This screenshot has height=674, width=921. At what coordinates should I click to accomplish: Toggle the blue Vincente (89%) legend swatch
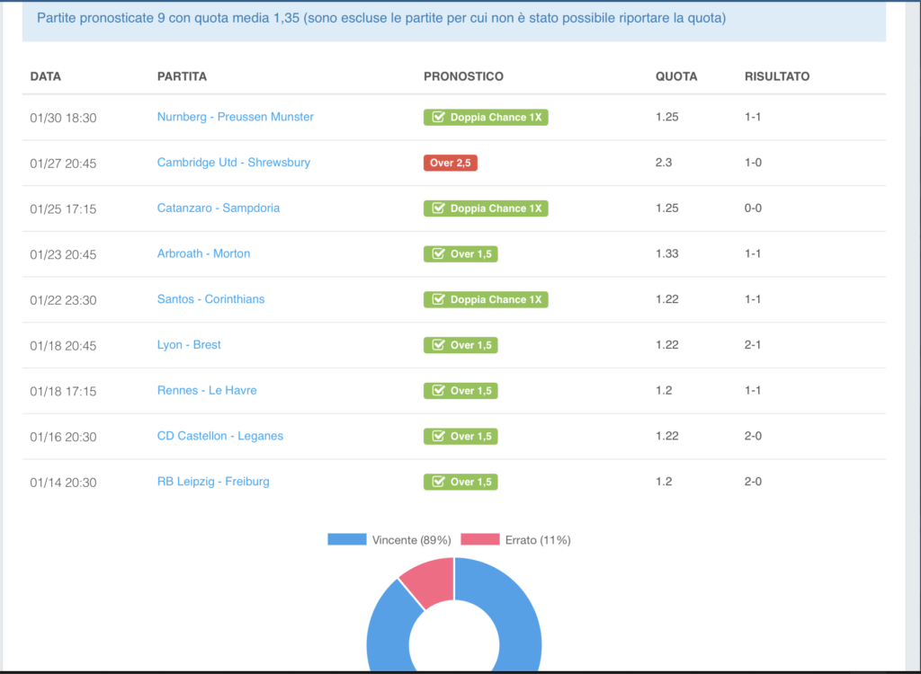tap(347, 539)
